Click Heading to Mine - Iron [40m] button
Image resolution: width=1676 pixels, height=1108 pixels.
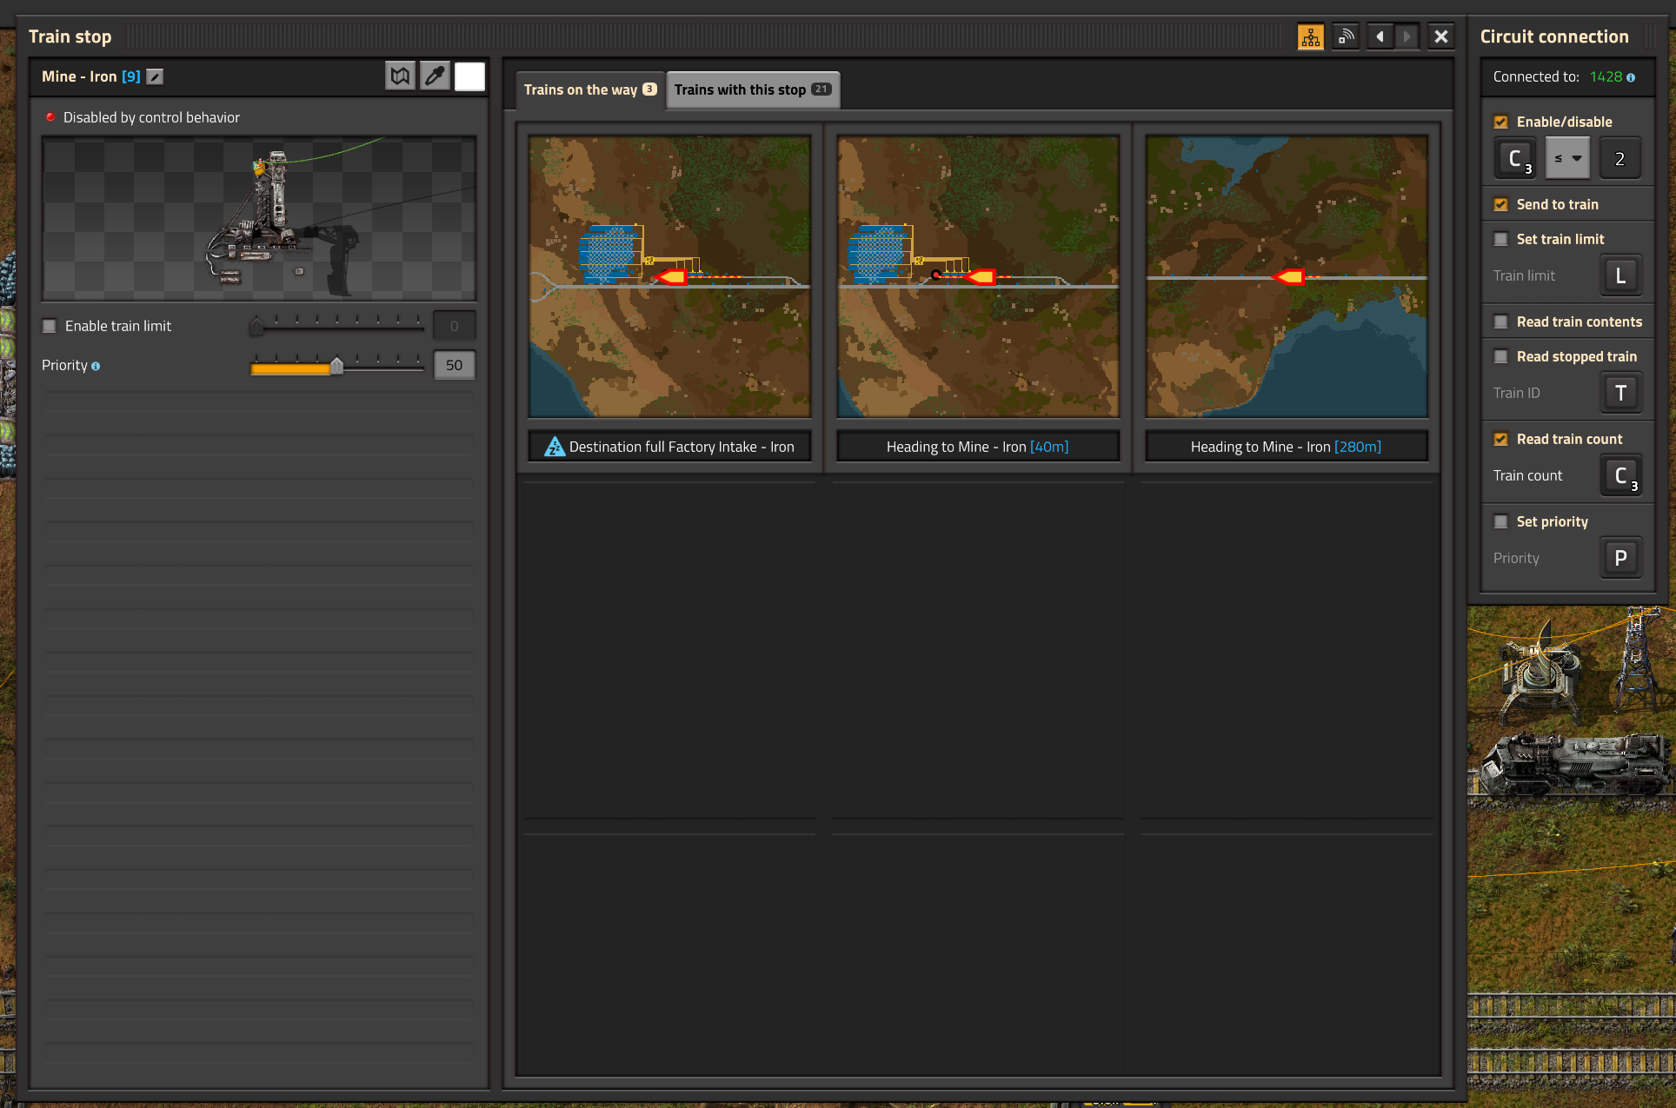pos(978,447)
